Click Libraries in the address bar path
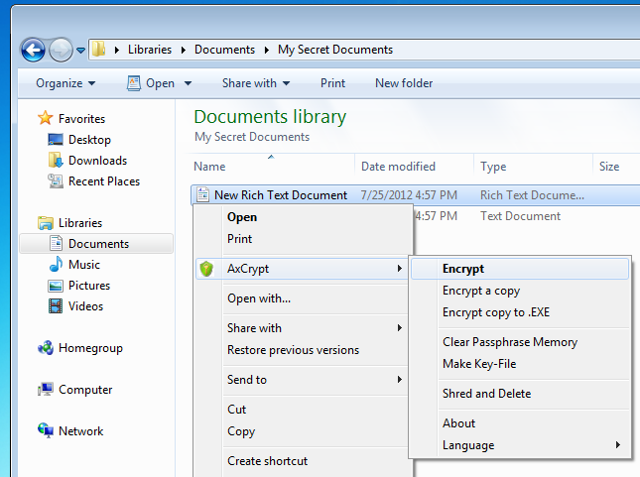Screen dimensions: 640x477 150,50
